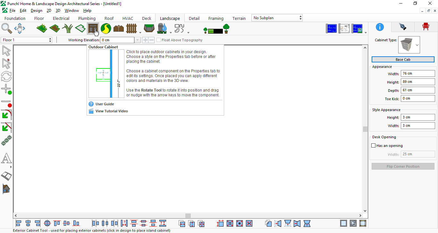The image size is (438, 233).
Task: Click the Depth field showing 61 cm
Action: tap(418, 90)
